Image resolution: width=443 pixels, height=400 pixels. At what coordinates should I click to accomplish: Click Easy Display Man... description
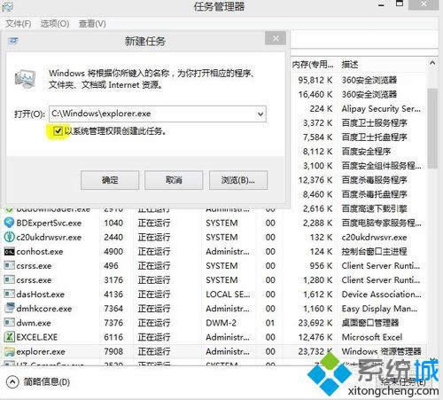379,309
